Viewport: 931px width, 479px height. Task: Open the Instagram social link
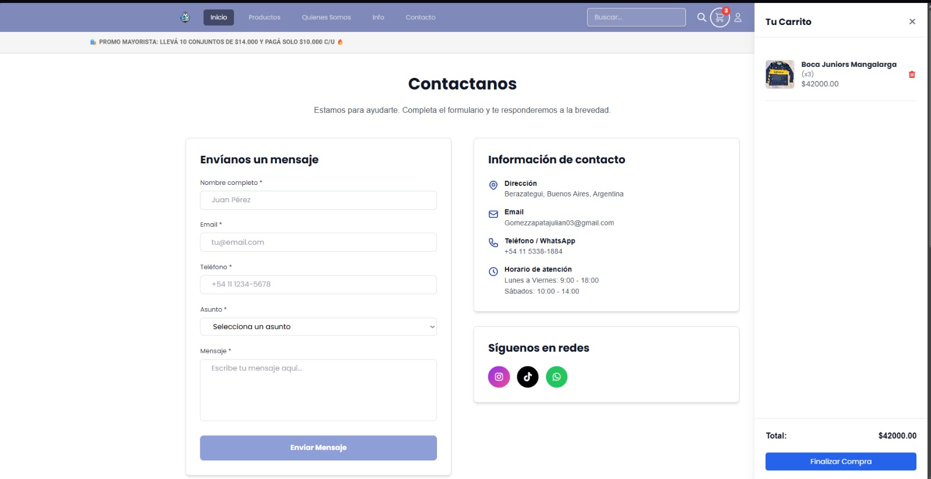tap(499, 377)
